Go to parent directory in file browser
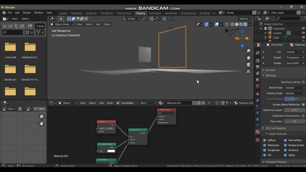Screen dimensions: 306x172 click(16, 26)
